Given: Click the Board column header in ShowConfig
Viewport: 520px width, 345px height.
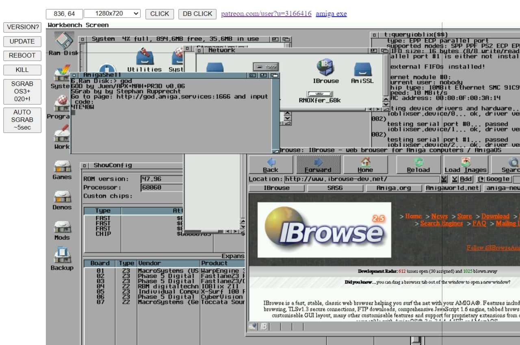Looking at the screenshot, I should click(x=100, y=263).
